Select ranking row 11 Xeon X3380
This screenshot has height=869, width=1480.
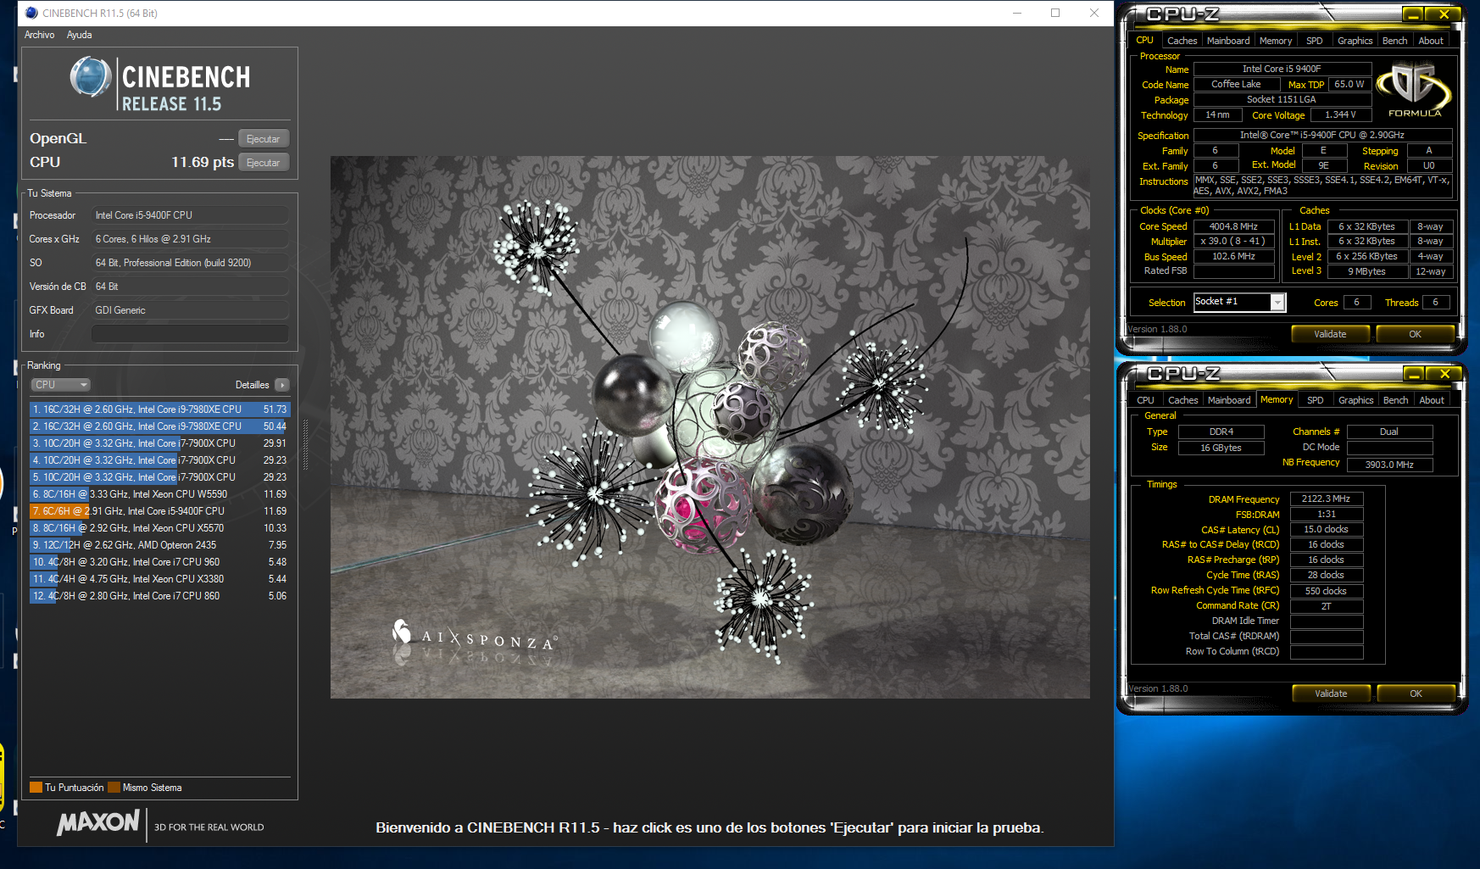pyautogui.click(x=160, y=579)
